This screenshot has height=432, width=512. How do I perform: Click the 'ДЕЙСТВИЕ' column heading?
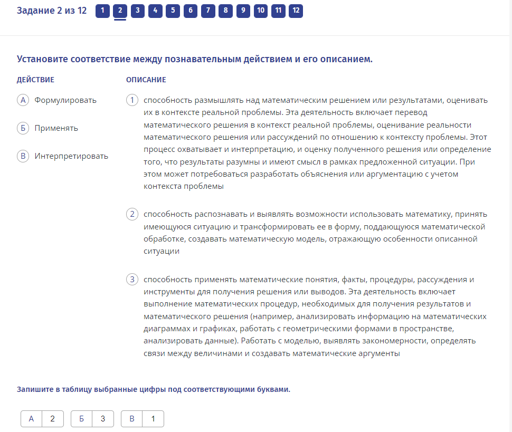tap(35, 80)
